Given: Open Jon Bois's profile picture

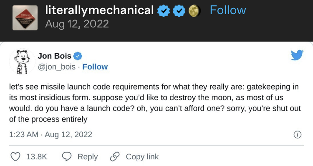Looking at the screenshot, I should point(22,62).
